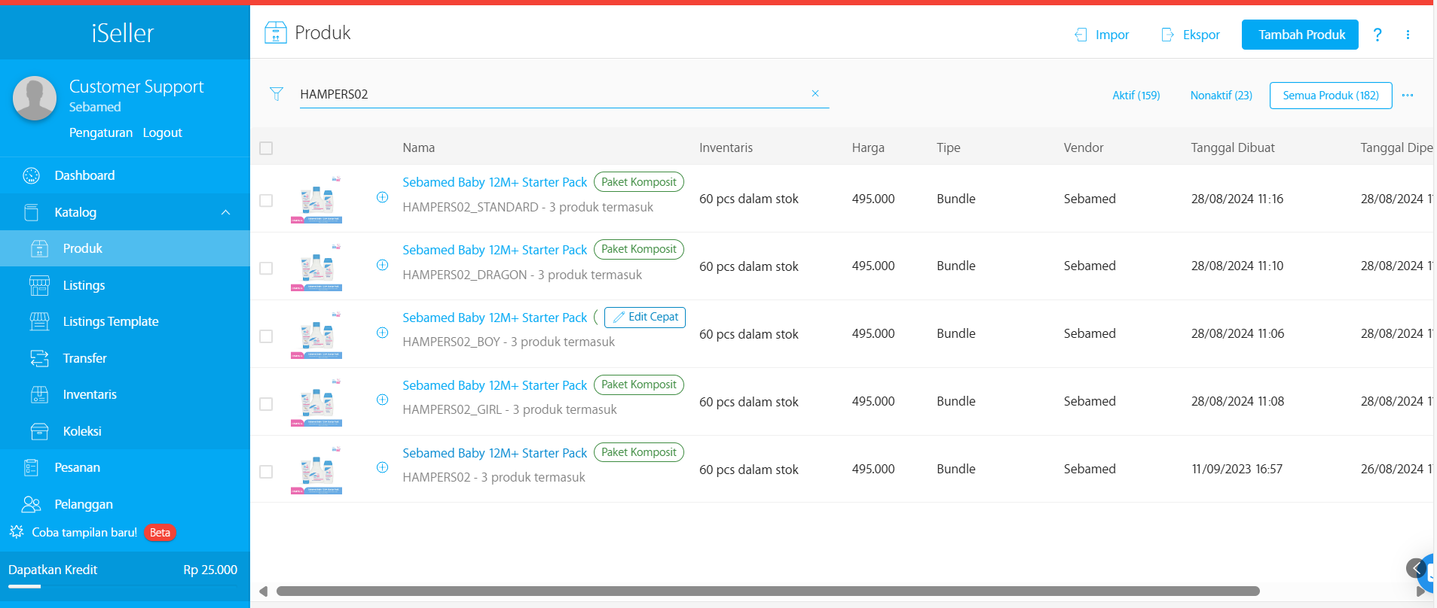Click the Logout link
1437x608 pixels.
(x=162, y=132)
